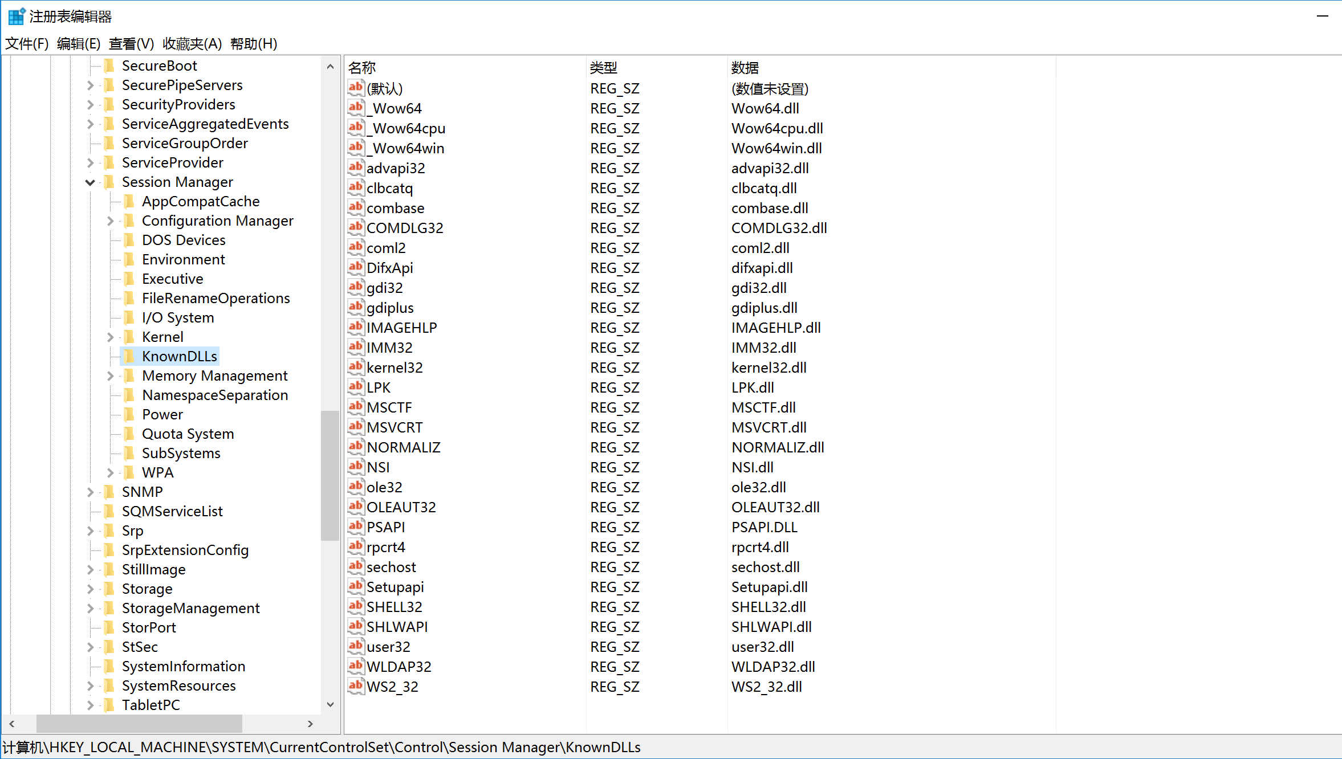Click the string icon beside the default (默认) value
Image resolution: width=1342 pixels, height=759 pixels.
[x=356, y=88]
